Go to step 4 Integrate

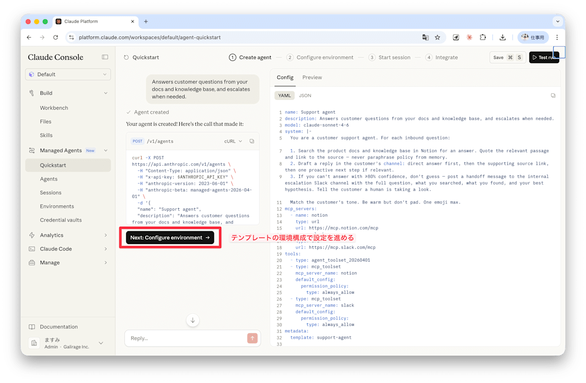[441, 57]
